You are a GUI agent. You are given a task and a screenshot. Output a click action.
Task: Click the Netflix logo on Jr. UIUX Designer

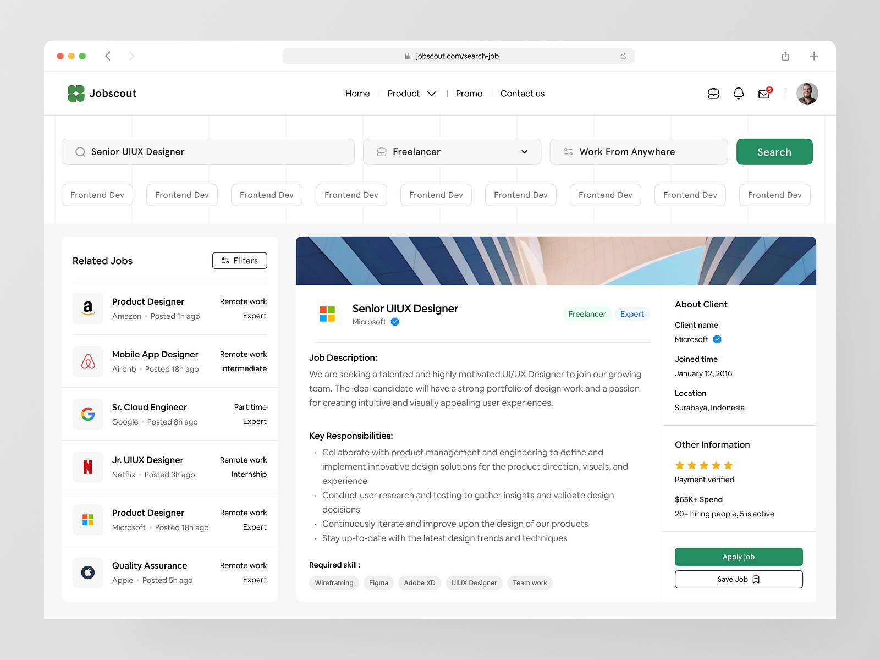coord(88,467)
